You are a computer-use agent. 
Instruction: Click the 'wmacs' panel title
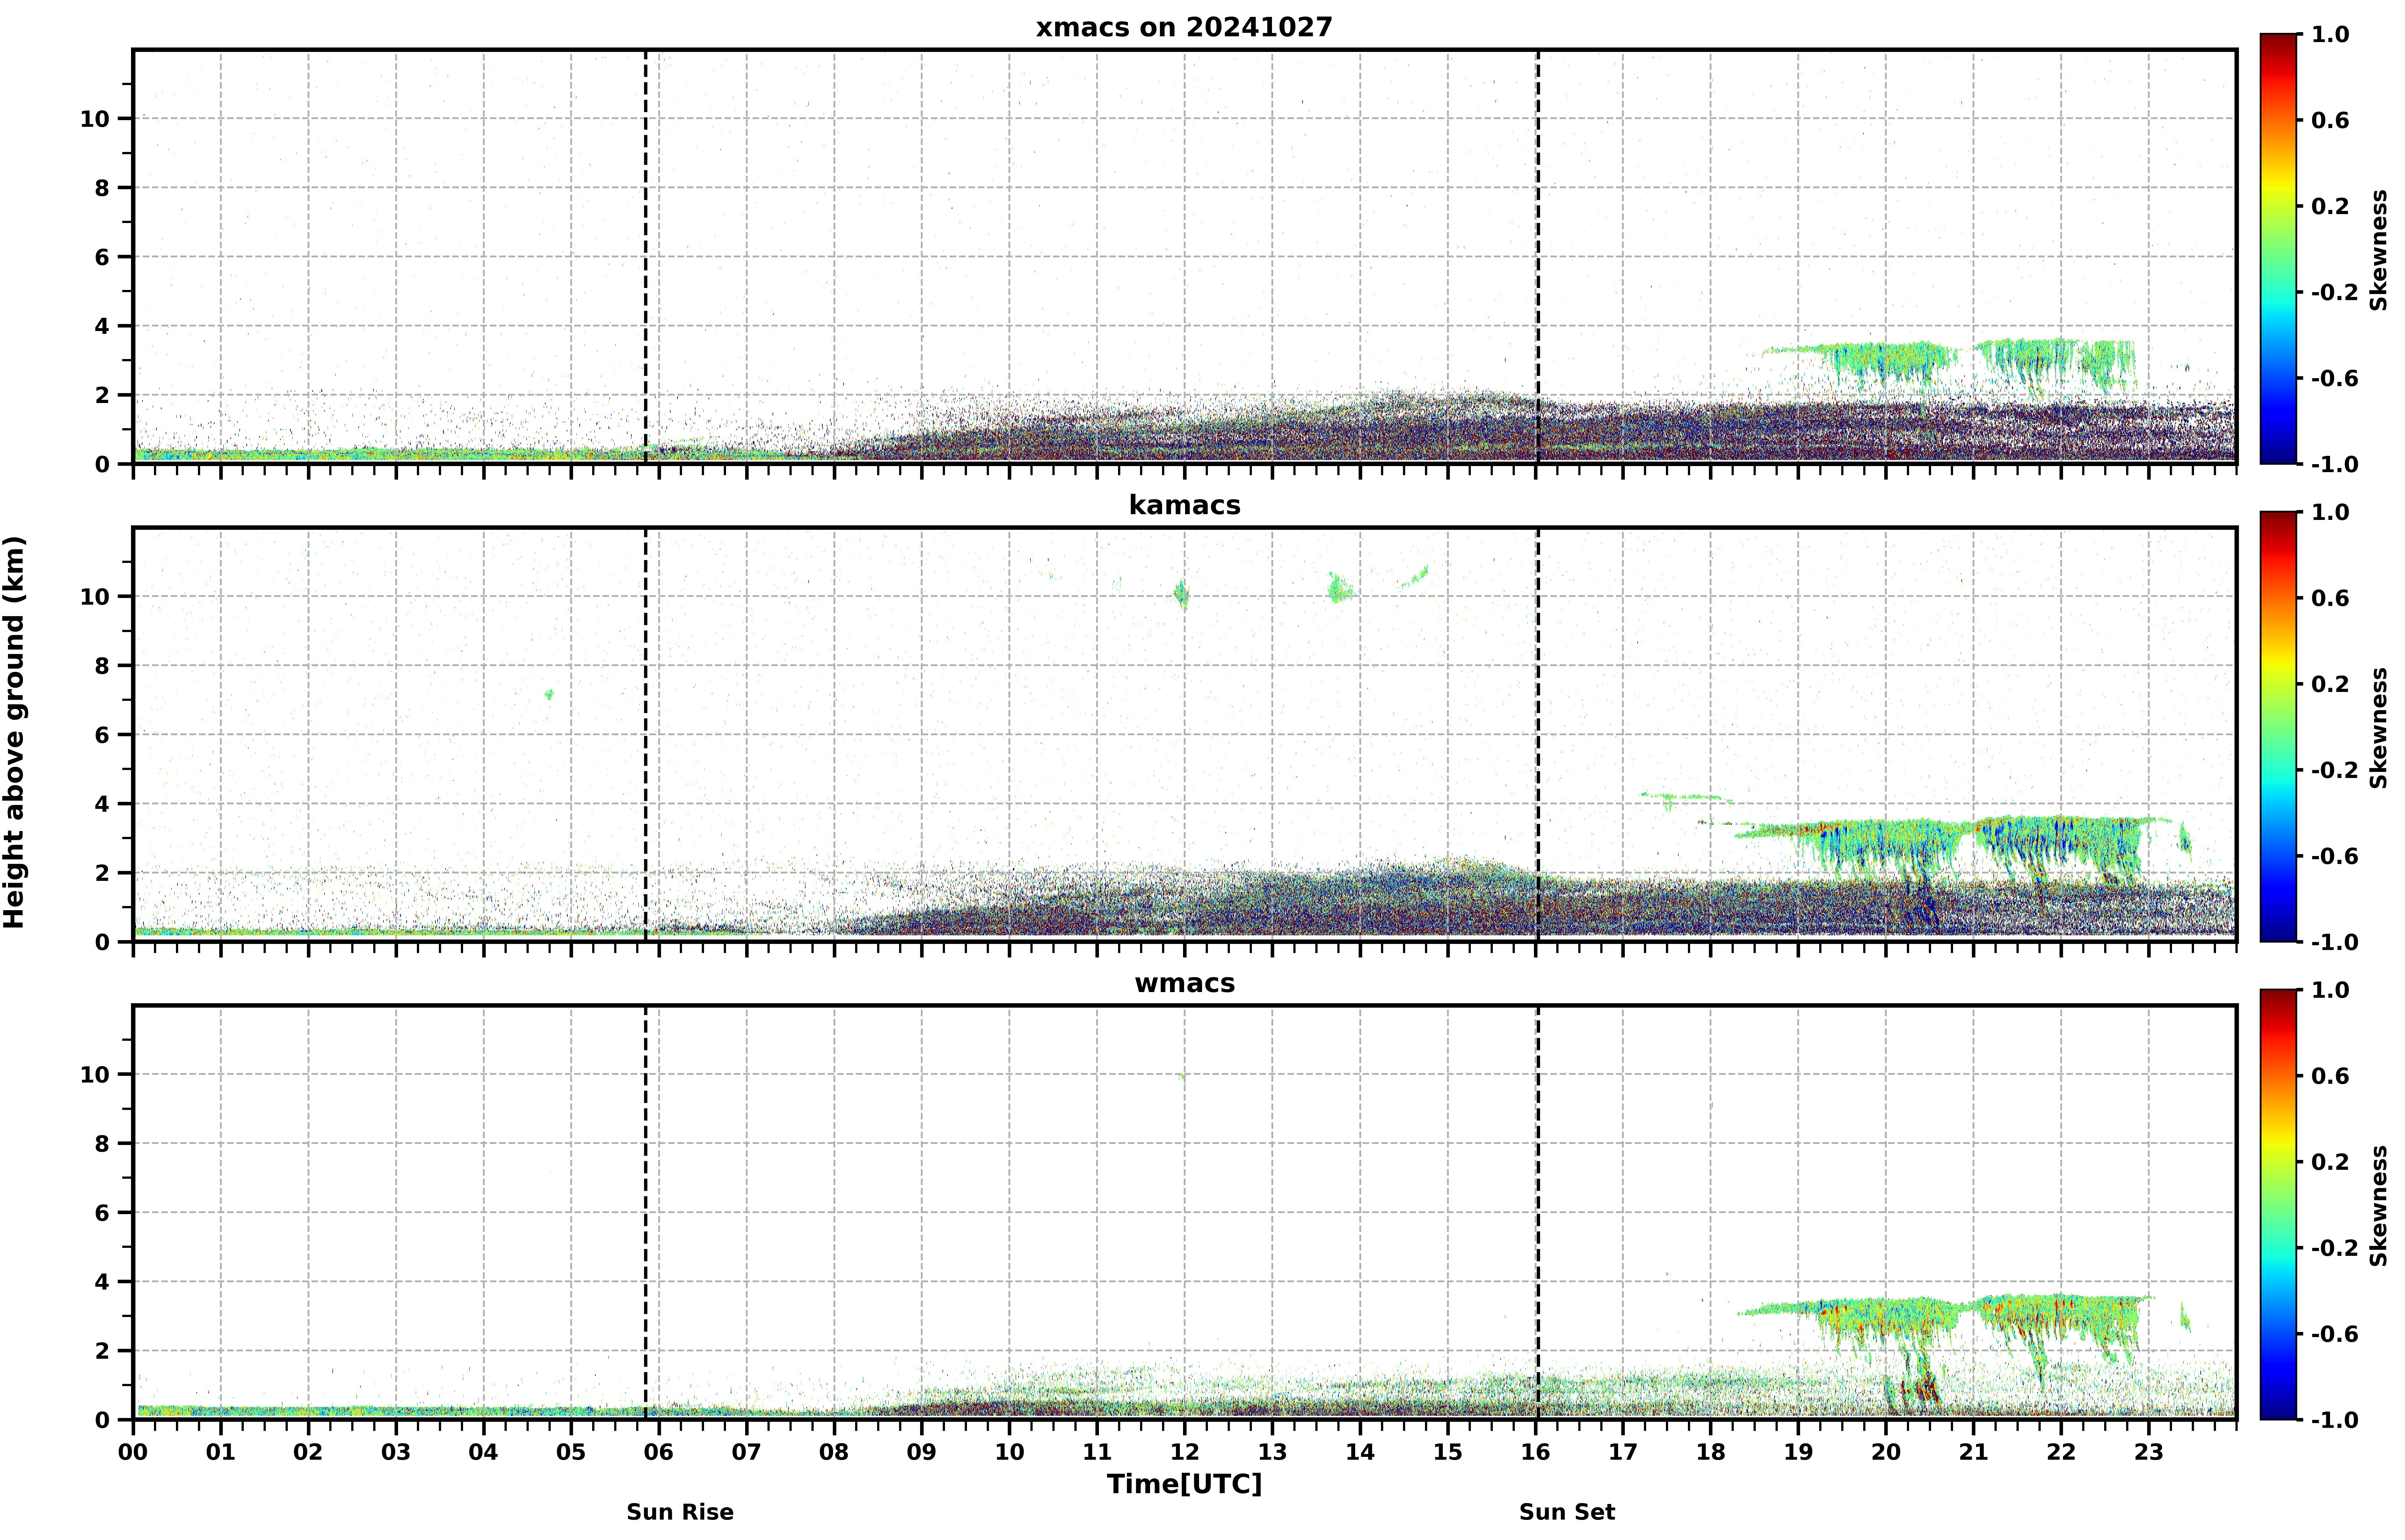tap(1184, 983)
